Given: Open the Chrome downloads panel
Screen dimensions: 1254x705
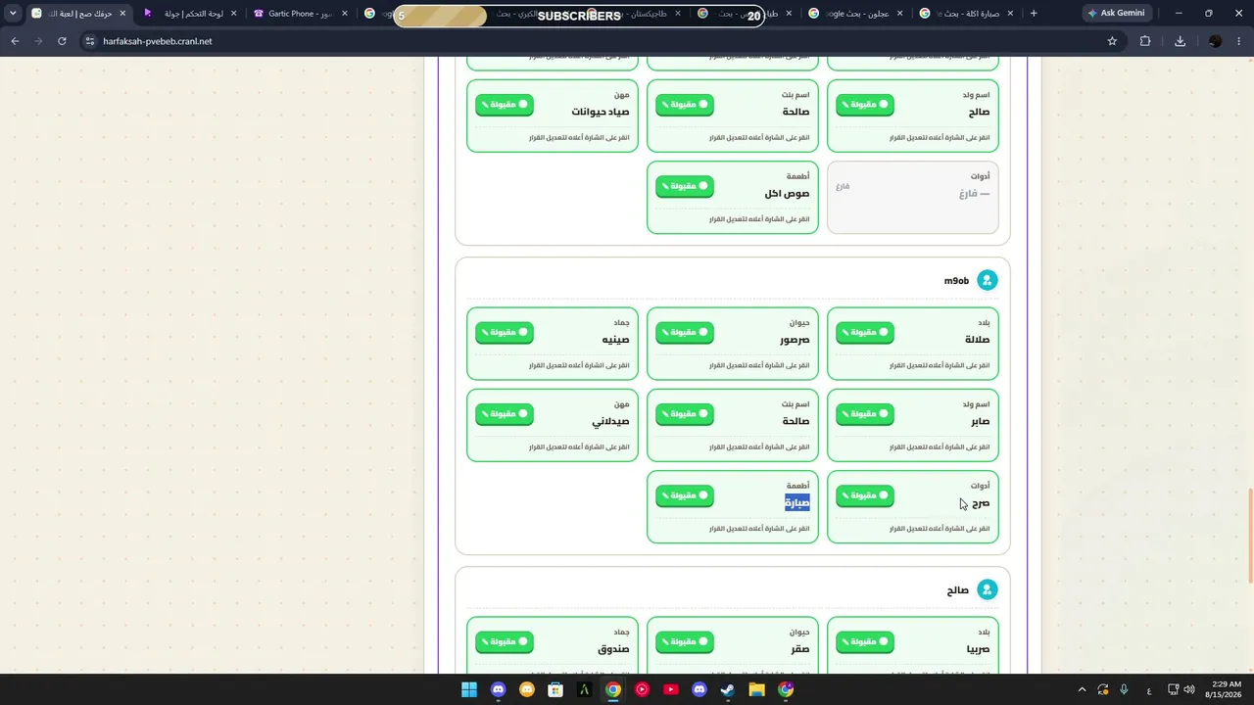Looking at the screenshot, I should (1180, 41).
